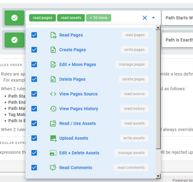Click the Read Pages document-eye icon
Screen dimensions: 193x182
tap(53, 35)
